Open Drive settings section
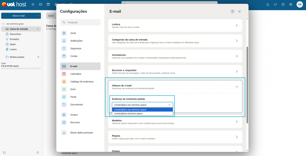306x156 pixels. tap(80, 89)
